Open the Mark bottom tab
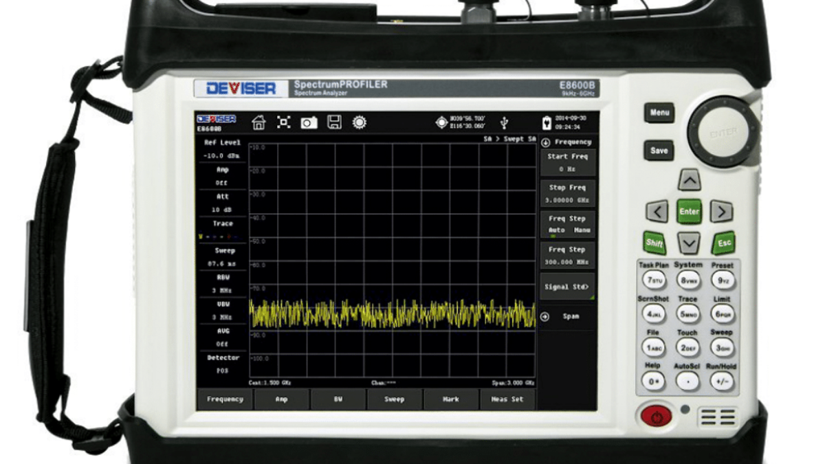Screen dimensions: 825x464 (451, 399)
